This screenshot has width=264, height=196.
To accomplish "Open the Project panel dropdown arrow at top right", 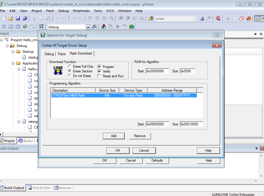I will 256,34.
